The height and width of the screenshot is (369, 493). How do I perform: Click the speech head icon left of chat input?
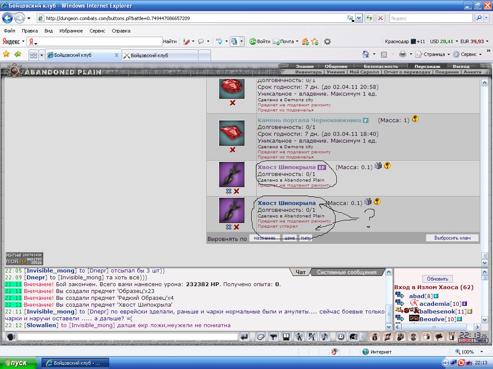[11, 337]
